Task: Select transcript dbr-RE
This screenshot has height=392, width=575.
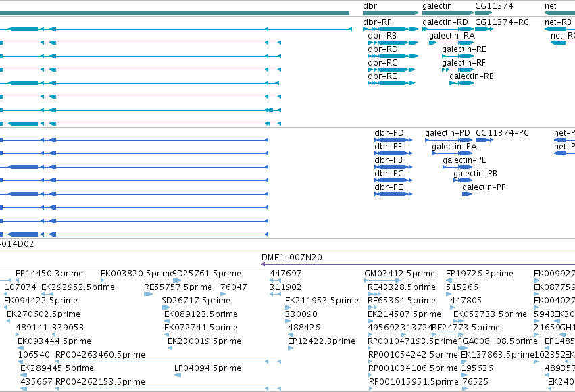Action: tap(382, 76)
